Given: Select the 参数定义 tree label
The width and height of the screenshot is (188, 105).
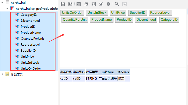Looking at the screenshot, I should pos(17,75).
